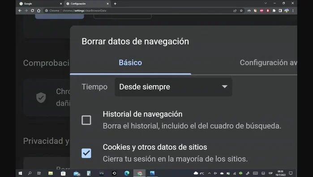313x177 pixels.
Task: Click the muted volume tray icon
Action: coord(215,173)
